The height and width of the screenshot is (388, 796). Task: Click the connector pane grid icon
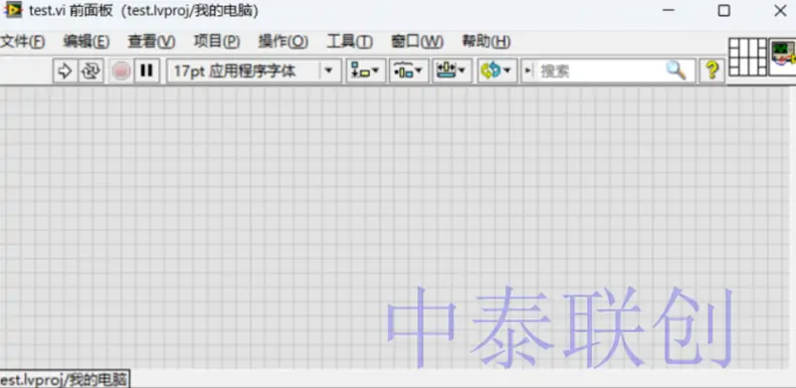coord(748,57)
